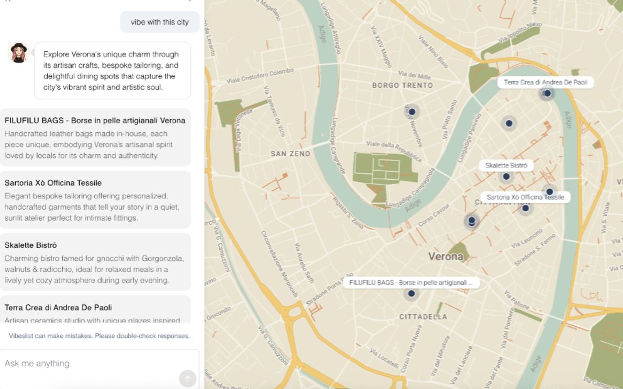This screenshot has height=389, width=623.
Task: Select the Sartoria Xò Officina Tessile list card
Action: pos(95,200)
